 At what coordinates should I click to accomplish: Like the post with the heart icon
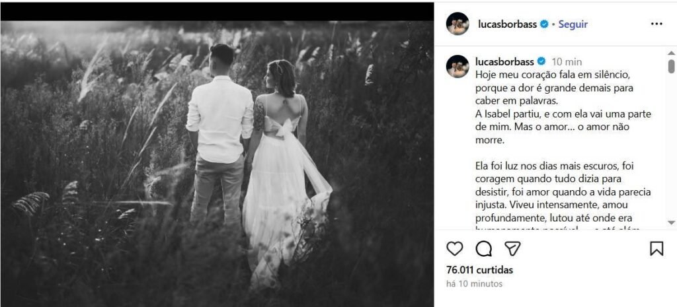454,249
